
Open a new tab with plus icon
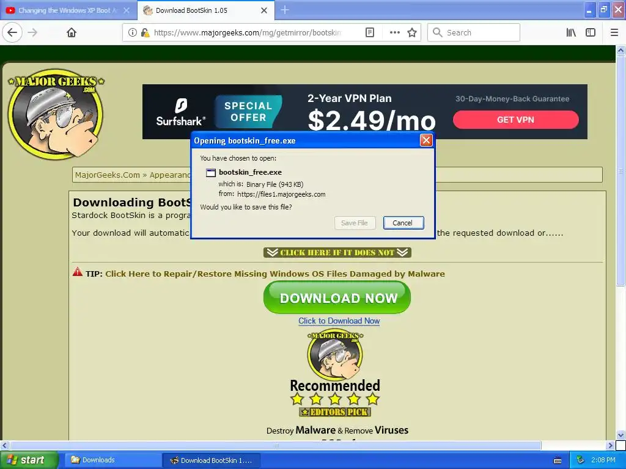pos(285,10)
